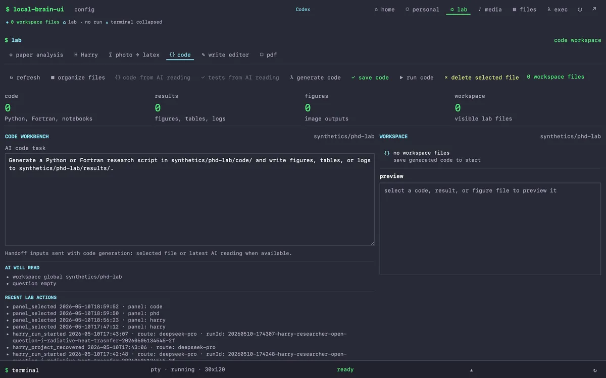The image size is (606, 378).
Task: Click harry_project_recovered log entry
Action: pos(114,347)
